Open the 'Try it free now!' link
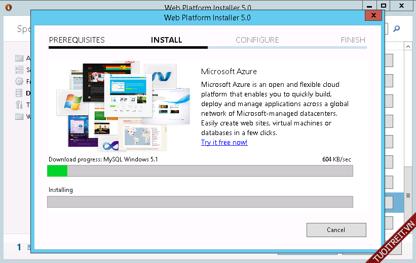 (x=224, y=142)
